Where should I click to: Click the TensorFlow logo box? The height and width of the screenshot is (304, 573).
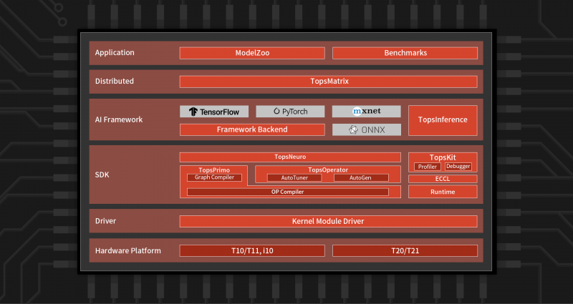(214, 112)
